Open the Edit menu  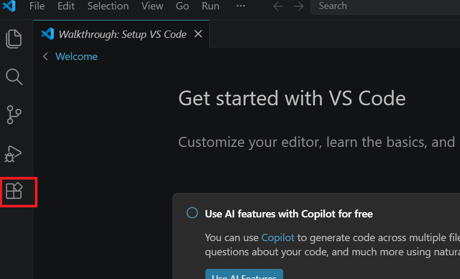point(66,6)
